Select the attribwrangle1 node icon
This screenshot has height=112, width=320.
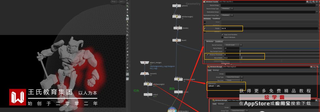pyautogui.click(x=177, y=16)
